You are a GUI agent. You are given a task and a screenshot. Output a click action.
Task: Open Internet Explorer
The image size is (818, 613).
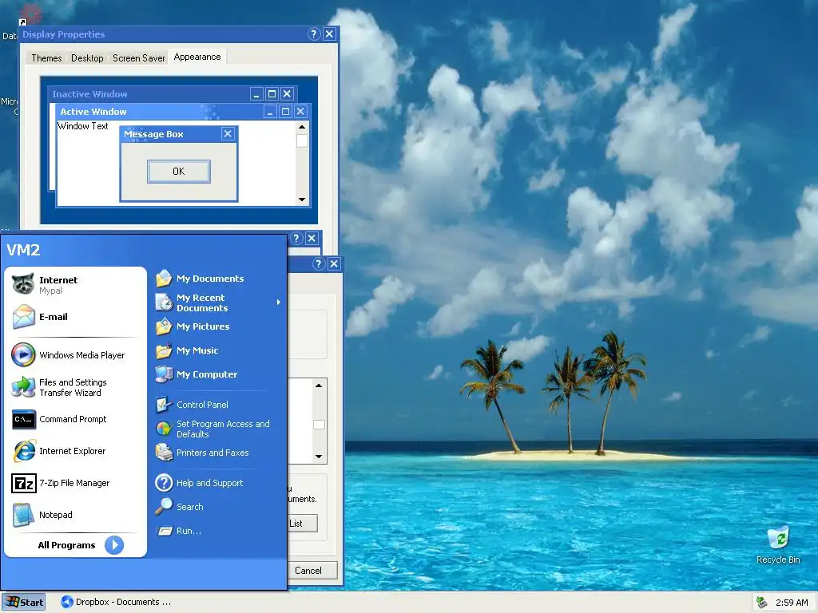(x=74, y=451)
